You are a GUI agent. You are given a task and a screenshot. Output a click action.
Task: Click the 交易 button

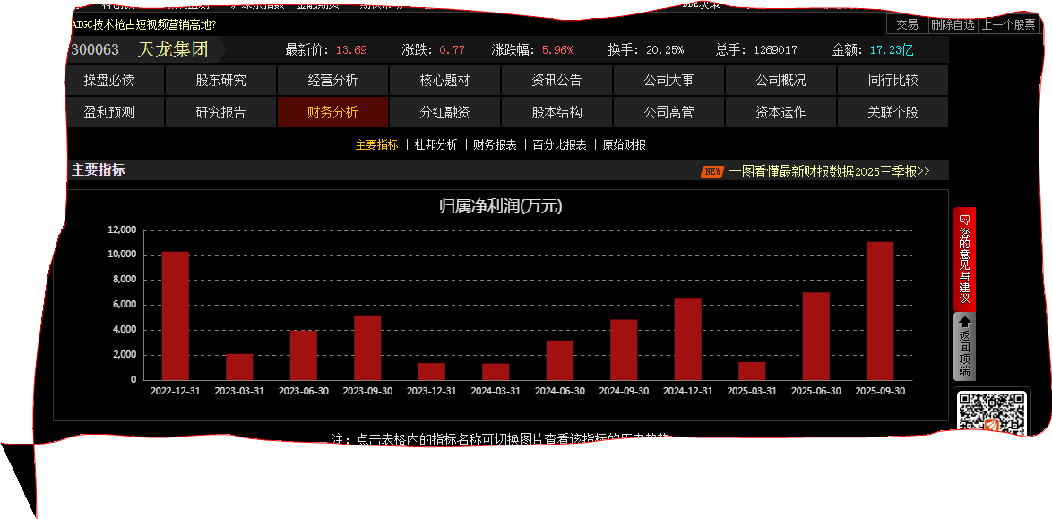(907, 25)
